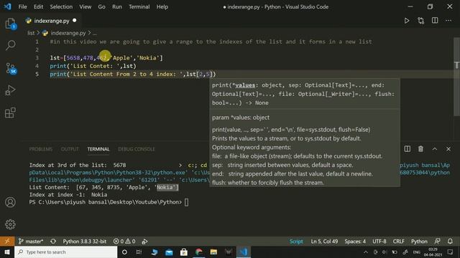Open the Run menu
The width and height of the screenshot is (460, 258).
[116, 6]
